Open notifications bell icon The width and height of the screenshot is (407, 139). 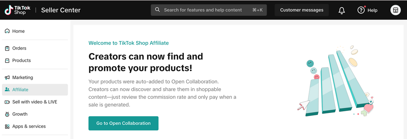click(342, 10)
